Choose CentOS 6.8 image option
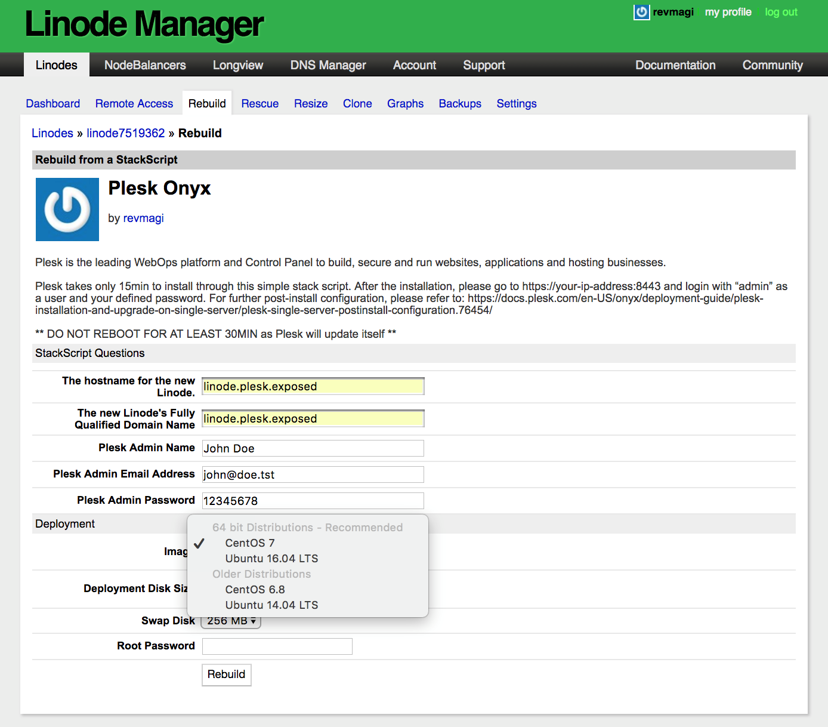Screen dimensions: 828x727 [x=308, y=589]
